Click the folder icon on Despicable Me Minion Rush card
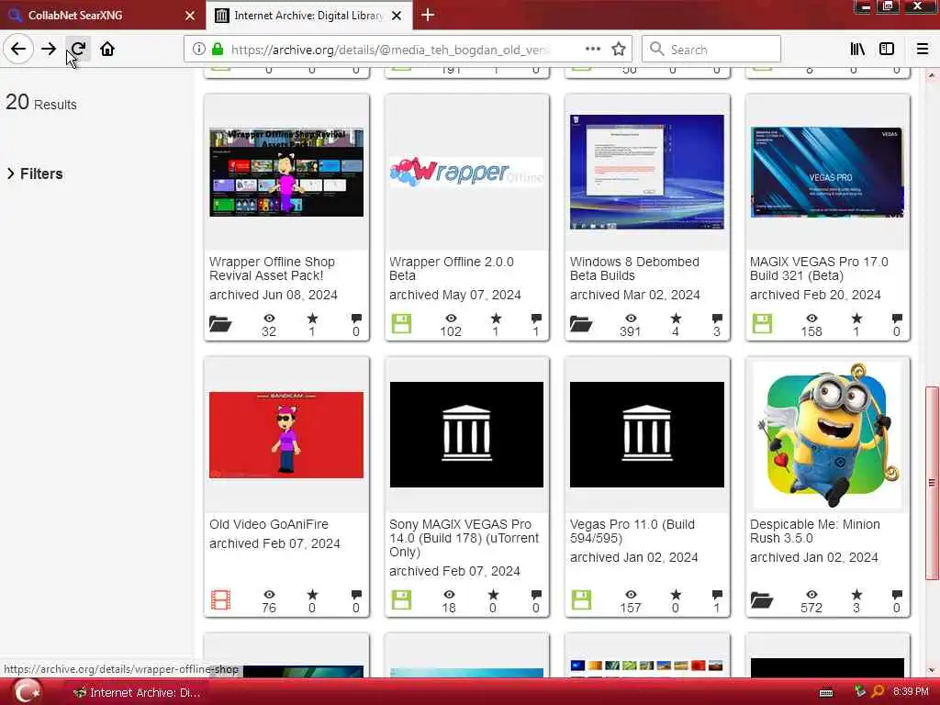The height and width of the screenshot is (705, 940). (761, 599)
